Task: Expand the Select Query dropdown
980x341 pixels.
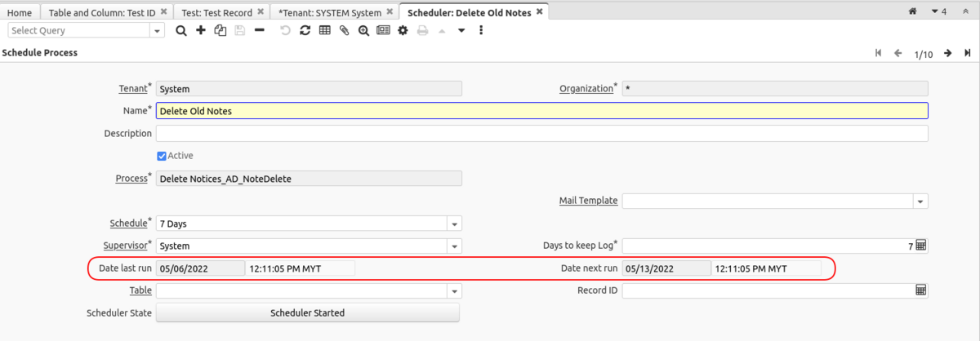Action: click(x=157, y=30)
